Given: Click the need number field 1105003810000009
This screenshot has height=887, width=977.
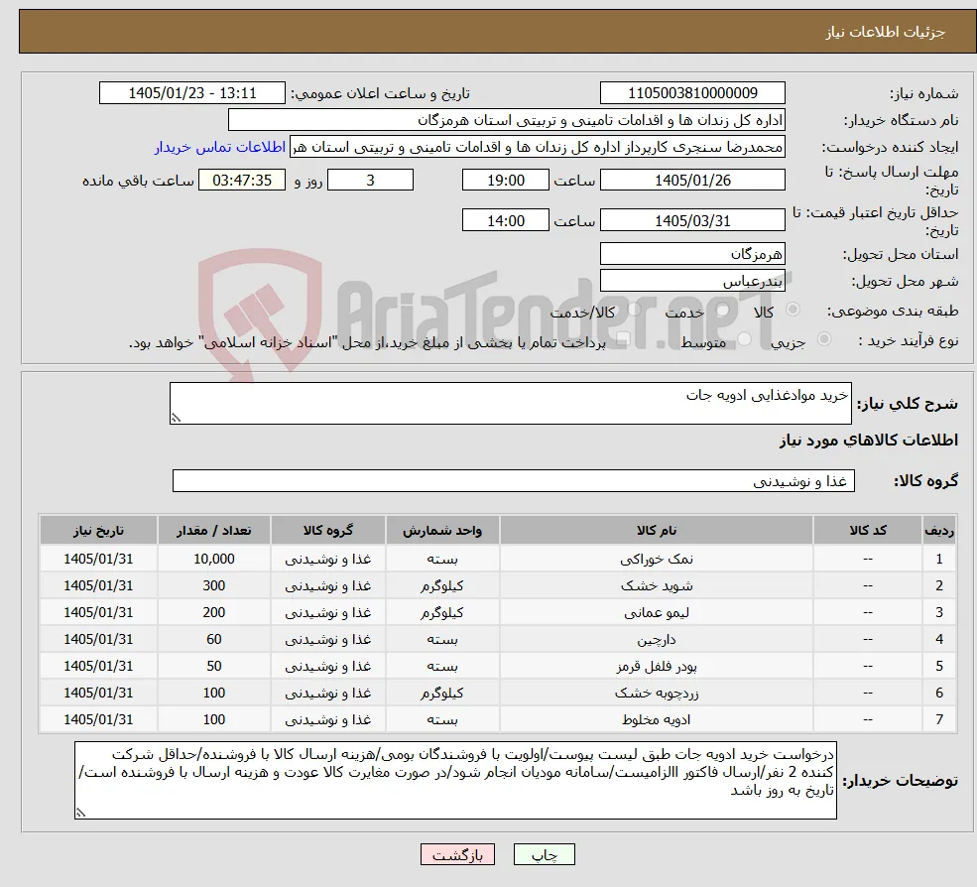Looking at the screenshot, I should coord(692,93).
